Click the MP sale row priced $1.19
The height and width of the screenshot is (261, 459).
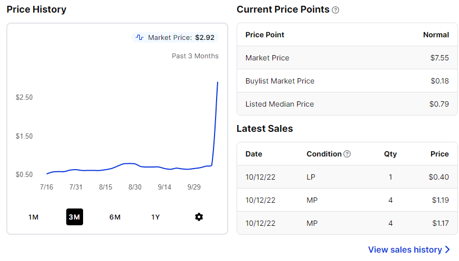click(x=347, y=200)
